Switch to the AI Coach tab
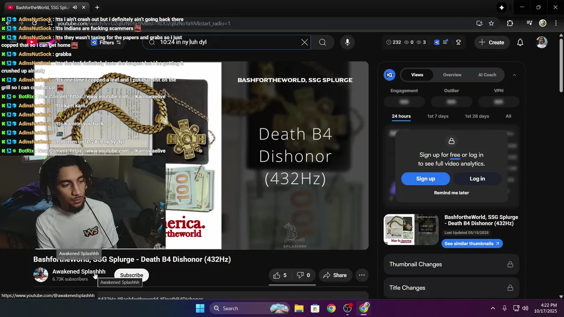This screenshot has width=564, height=317. tap(487, 75)
